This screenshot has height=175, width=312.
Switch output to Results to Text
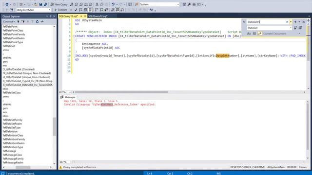point(113,10)
